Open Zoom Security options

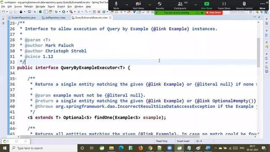[159, 5]
